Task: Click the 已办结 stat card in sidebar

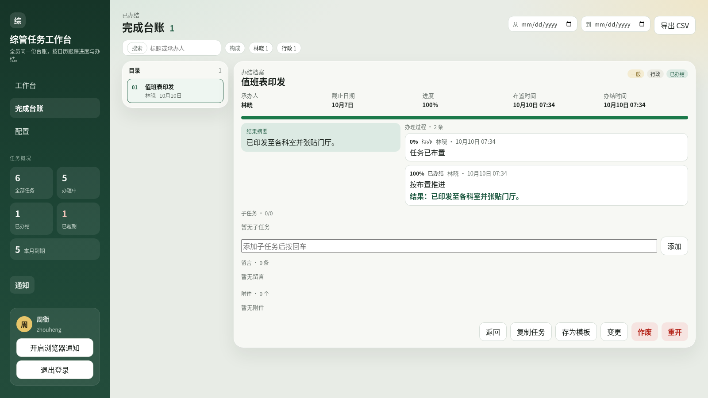Action: pyautogui.click(x=31, y=218)
